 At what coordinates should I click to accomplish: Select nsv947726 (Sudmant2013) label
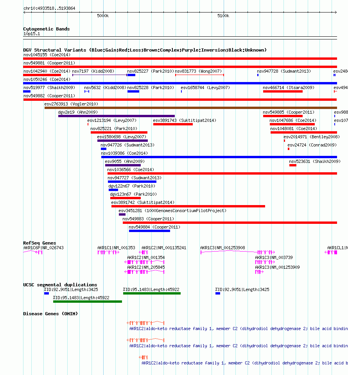click(127, 145)
